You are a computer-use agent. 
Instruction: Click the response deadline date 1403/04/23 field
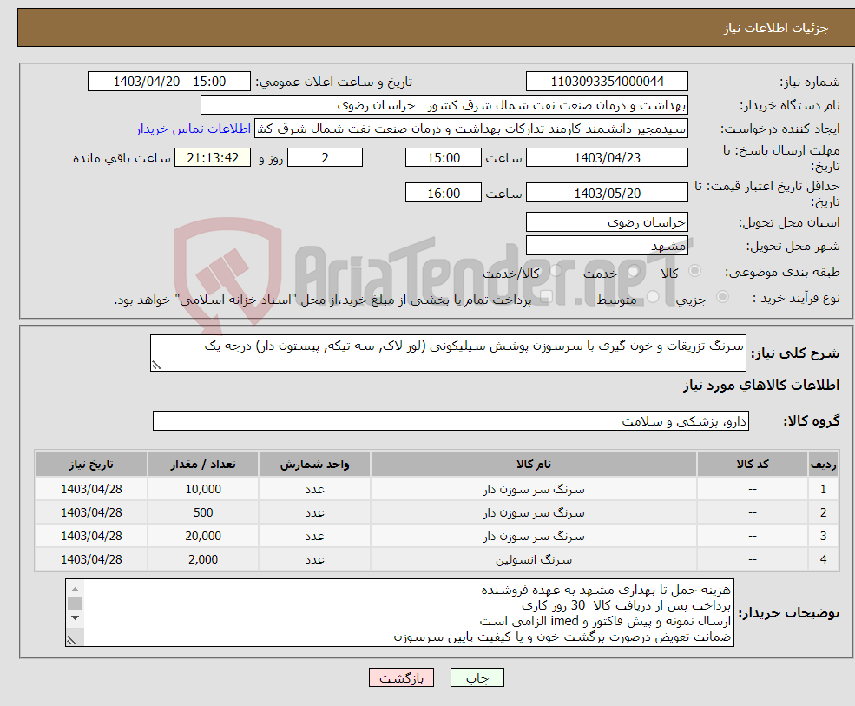(x=607, y=158)
